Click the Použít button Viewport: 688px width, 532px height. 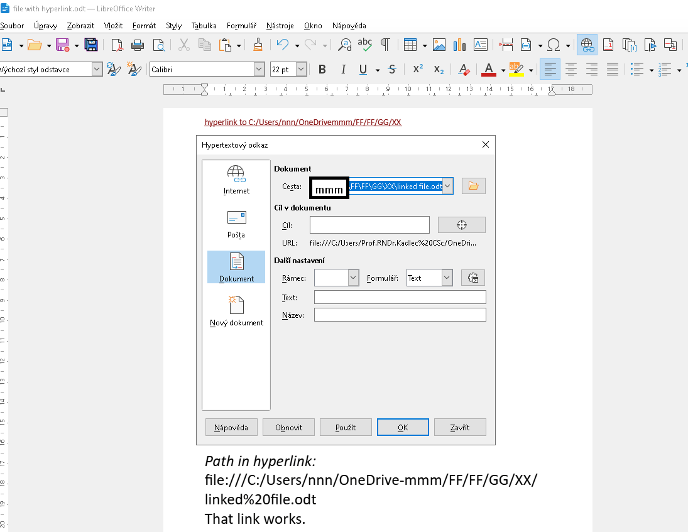coord(346,427)
